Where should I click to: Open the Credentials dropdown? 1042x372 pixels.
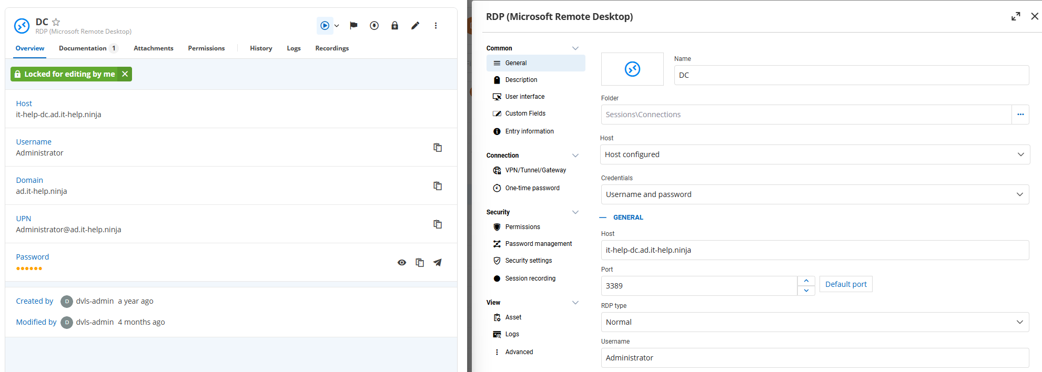coord(814,194)
